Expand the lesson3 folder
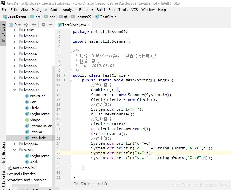Image resolution: width=231 pixels, height=190 pixels. click(14, 48)
